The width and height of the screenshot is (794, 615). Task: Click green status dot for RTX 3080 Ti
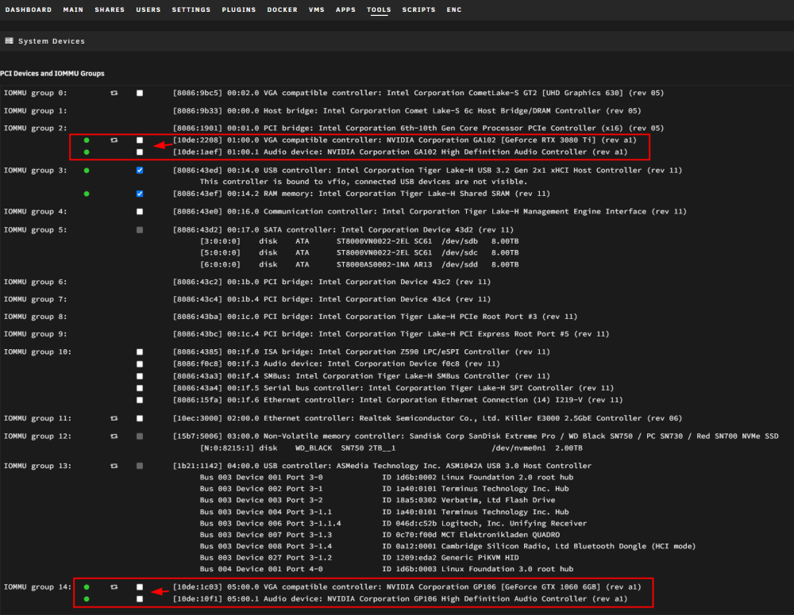(x=87, y=140)
